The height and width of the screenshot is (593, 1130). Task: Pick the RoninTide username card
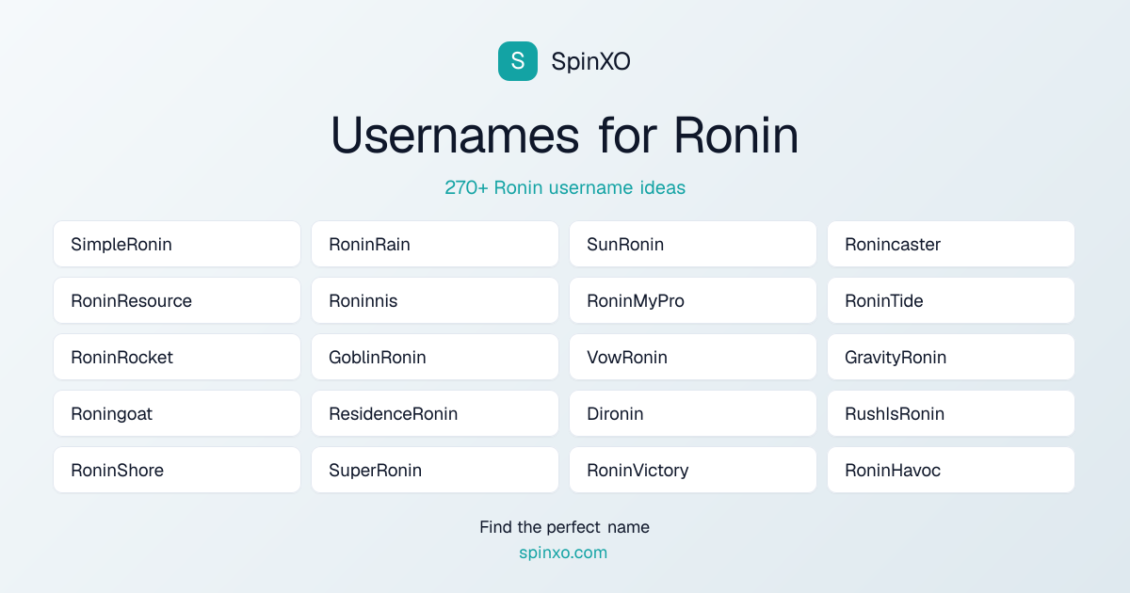click(x=951, y=300)
